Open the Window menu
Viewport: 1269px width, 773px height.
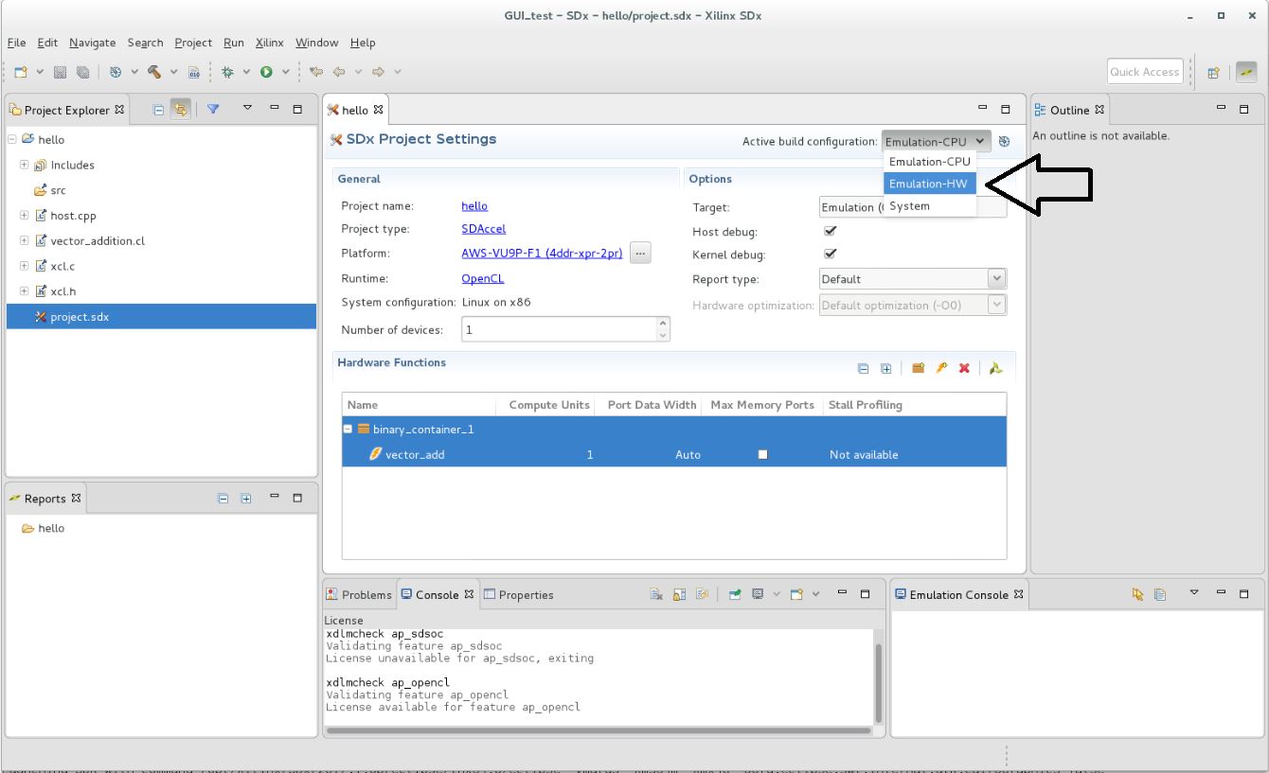coord(316,43)
